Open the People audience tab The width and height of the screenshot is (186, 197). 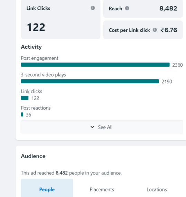47,188
